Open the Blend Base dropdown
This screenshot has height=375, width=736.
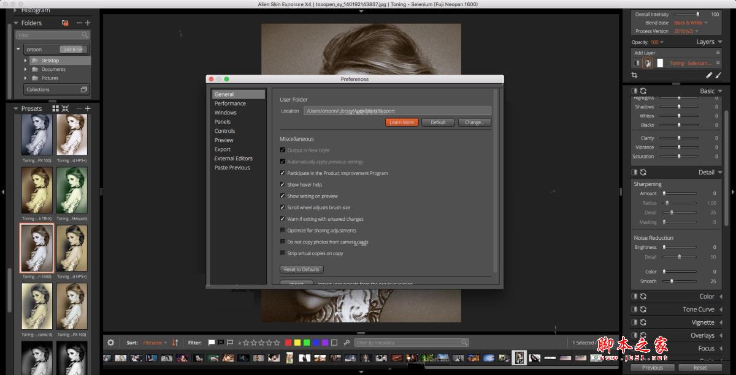(691, 23)
